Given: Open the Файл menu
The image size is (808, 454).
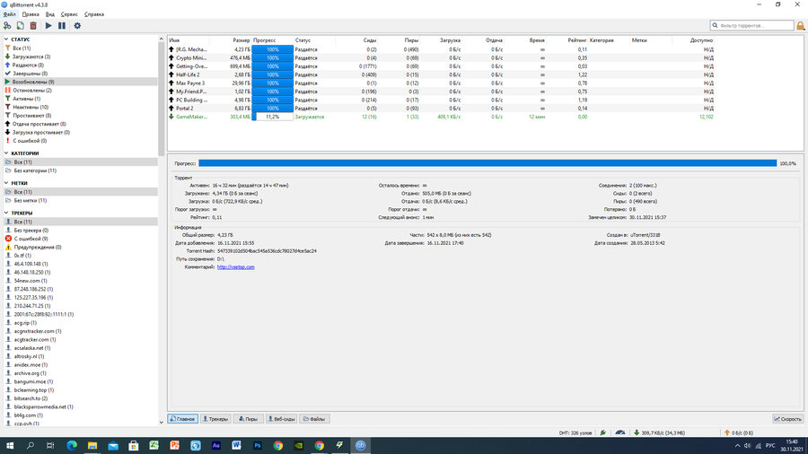Looking at the screenshot, I should point(9,14).
